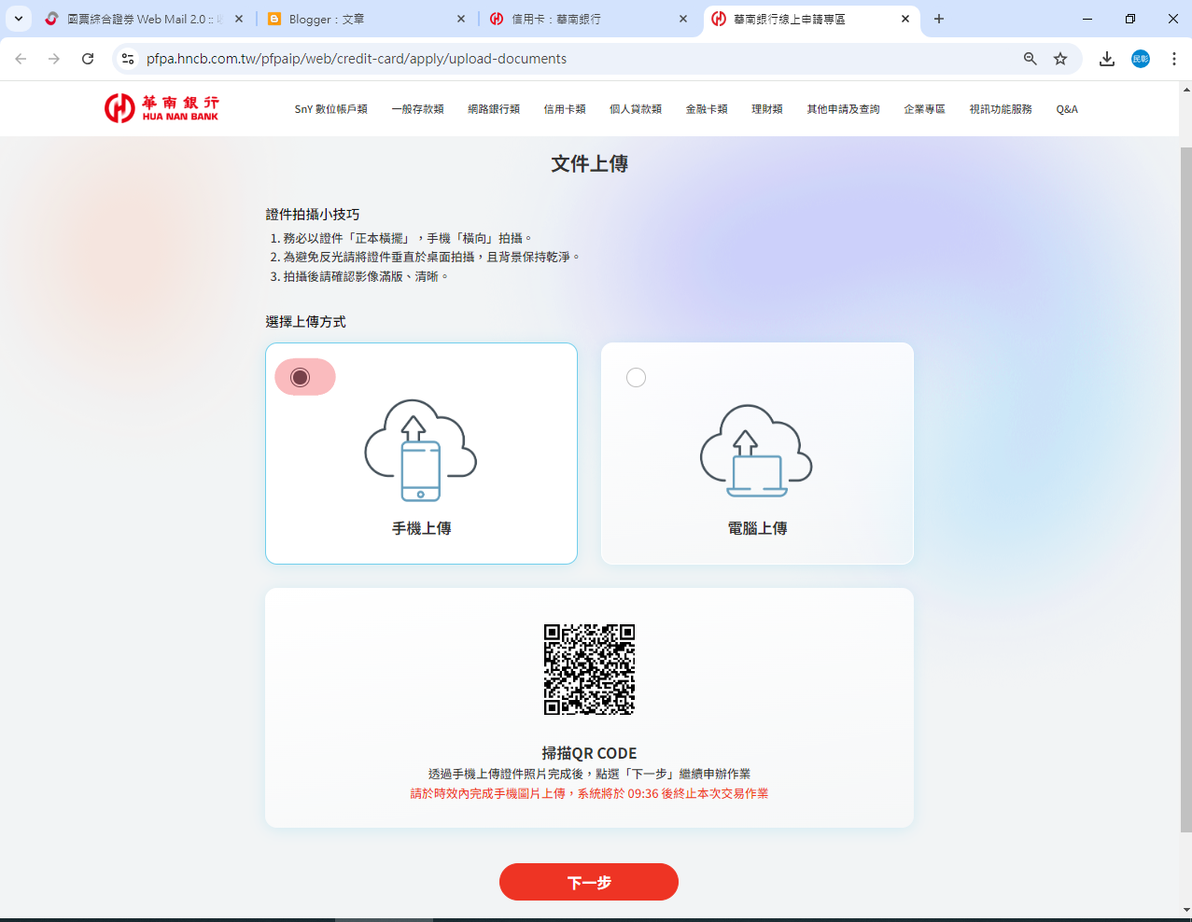The width and height of the screenshot is (1192, 922).
Task: Click the 務必以證件「正本橫擺」 tip line
Action: pyautogui.click(x=400, y=239)
